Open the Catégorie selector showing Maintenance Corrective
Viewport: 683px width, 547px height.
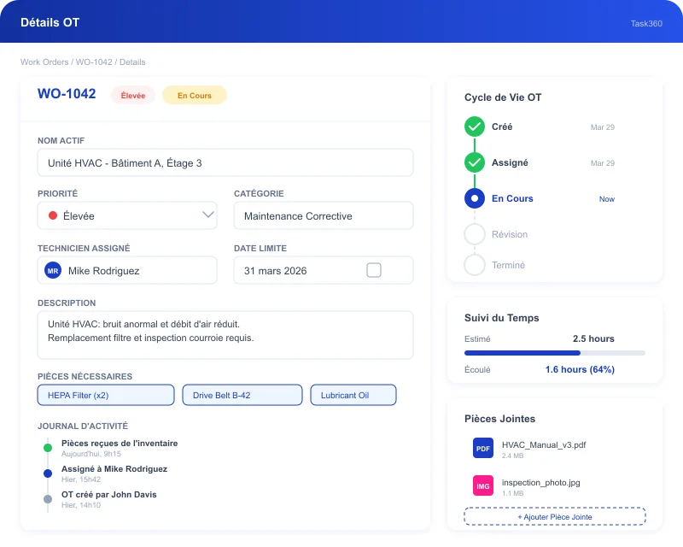tap(323, 215)
